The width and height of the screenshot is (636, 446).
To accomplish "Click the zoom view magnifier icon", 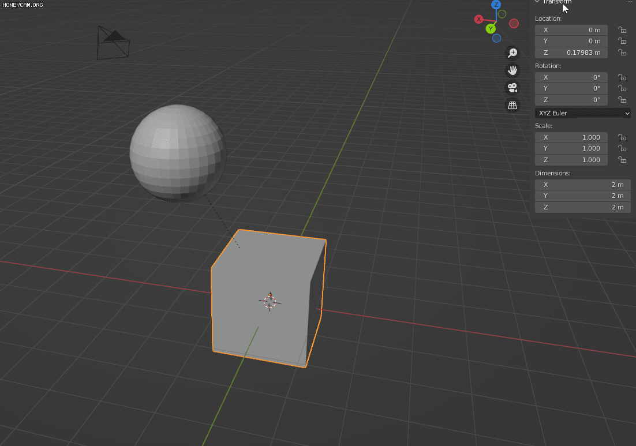I will (x=512, y=53).
